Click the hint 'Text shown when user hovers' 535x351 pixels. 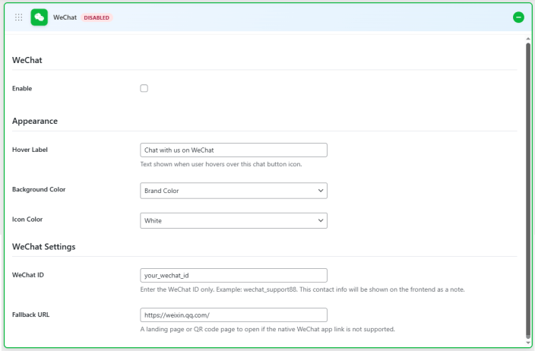[221, 164]
